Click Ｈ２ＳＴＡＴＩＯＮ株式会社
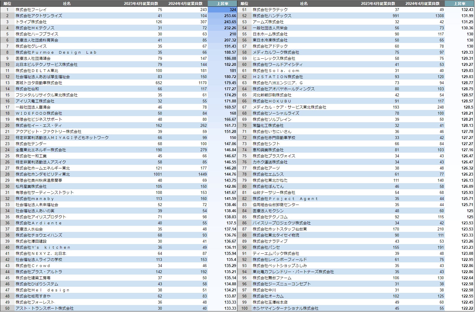The image size is (475, 312). click(x=278, y=77)
